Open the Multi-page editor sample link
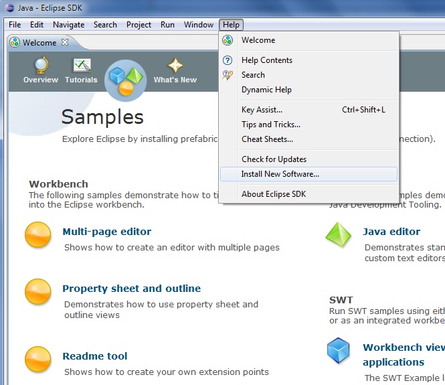 (106, 232)
